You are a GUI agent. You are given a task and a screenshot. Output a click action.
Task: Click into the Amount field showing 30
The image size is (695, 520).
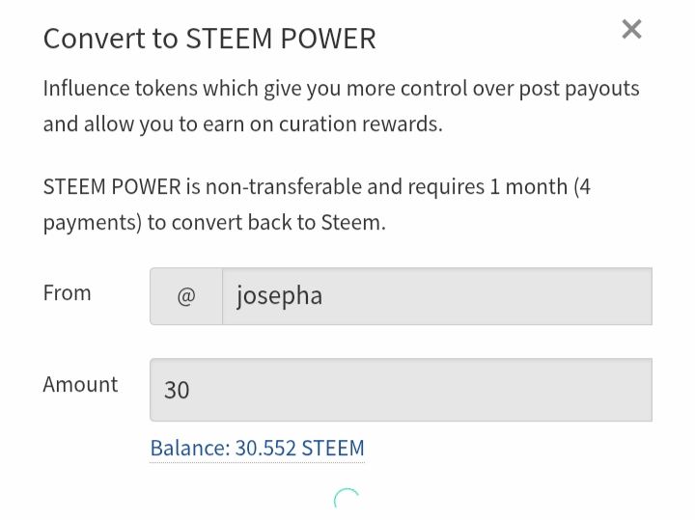click(401, 390)
